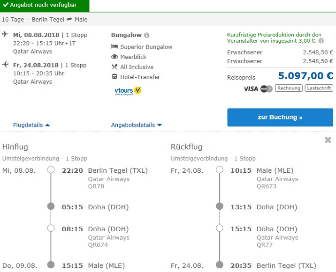Click the zur Buchung button
The height and width of the screenshot is (272, 336).
point(280,118)
